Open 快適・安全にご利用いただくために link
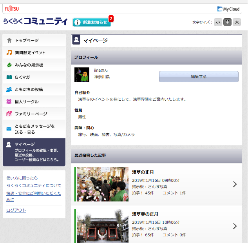 click(34, 196)
